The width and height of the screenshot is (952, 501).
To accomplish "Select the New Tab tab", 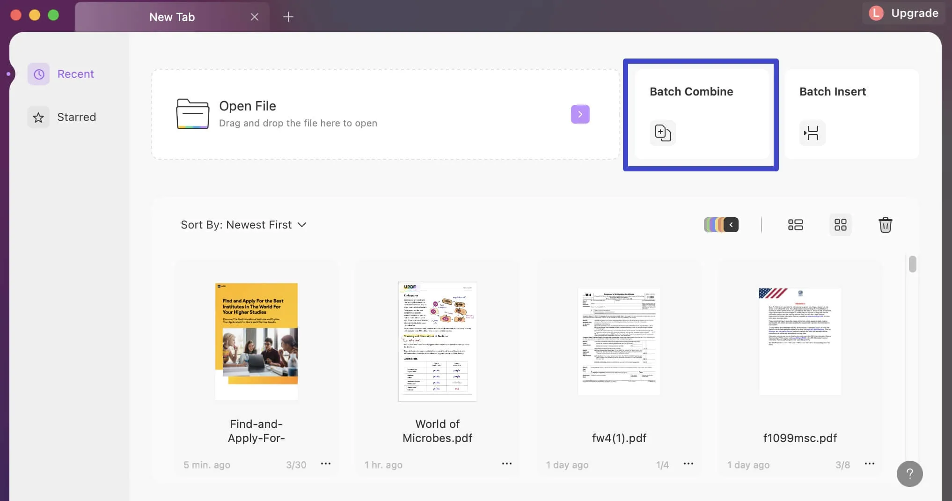I will pos(172,17).
